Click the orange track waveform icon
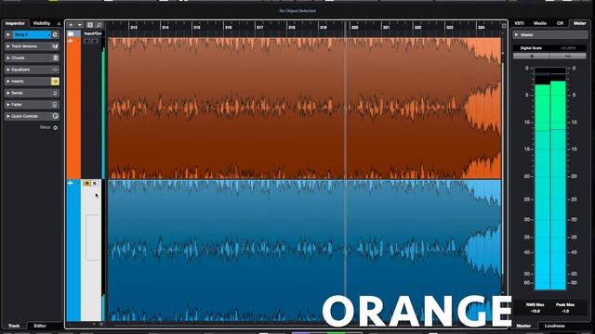Image resolution: width=595 pixels, height=334 pixels. pos(71,41)
